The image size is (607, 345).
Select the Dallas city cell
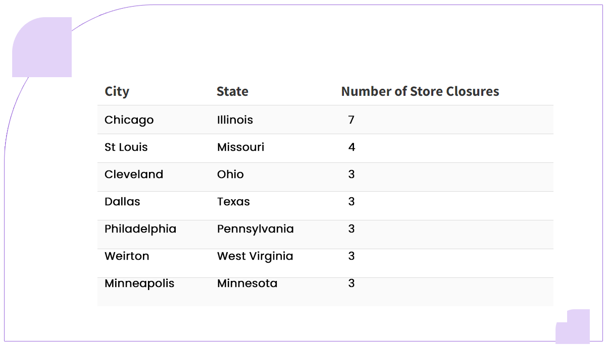pyautogui.click(x=122, y=202)
